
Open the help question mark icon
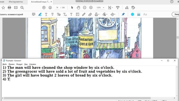click(x=172, y=2)
